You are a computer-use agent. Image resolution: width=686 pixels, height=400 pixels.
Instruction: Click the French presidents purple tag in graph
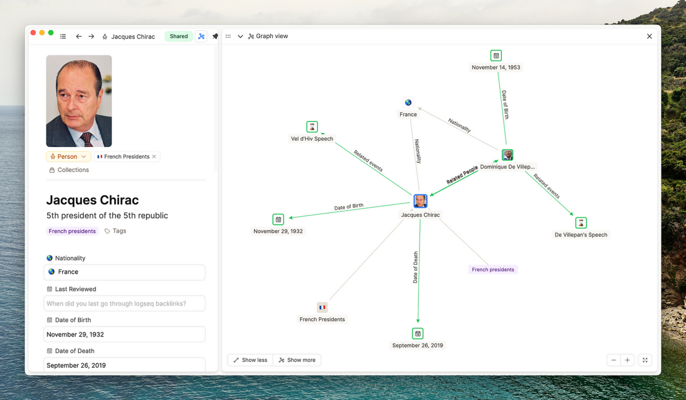(x=493, y=269)
